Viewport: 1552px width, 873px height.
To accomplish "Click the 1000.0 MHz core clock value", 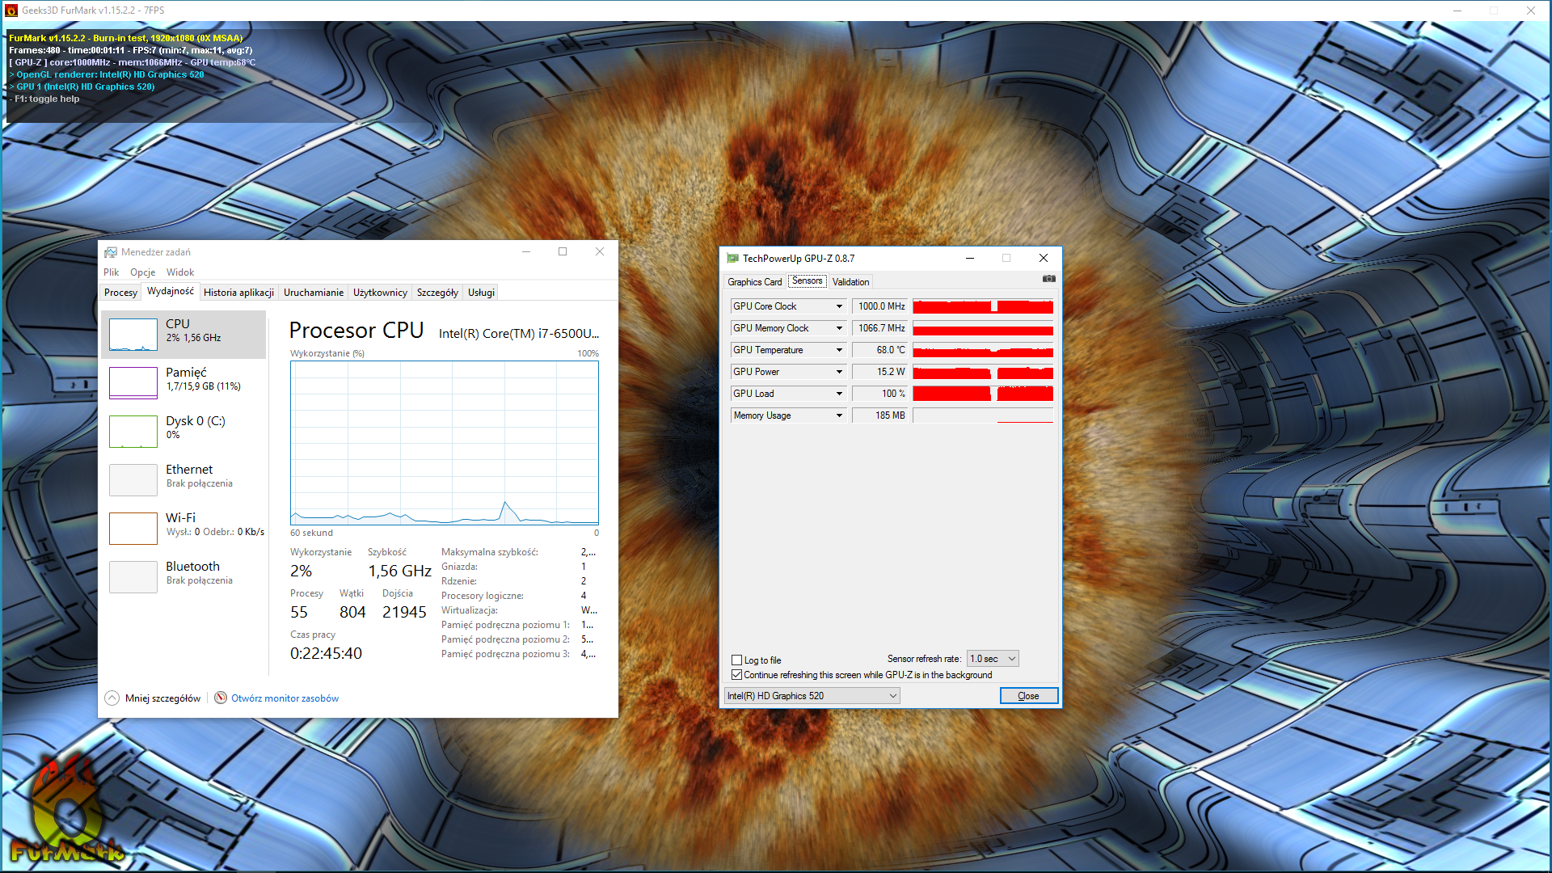I will (881, 306).
